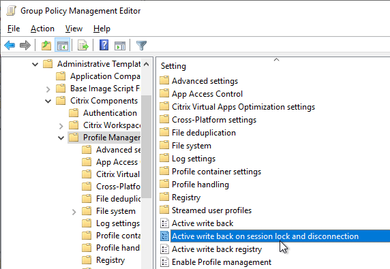Collapse the Citrix Components tree node
This screenshot has width=390, height=269.
point(48,101)
